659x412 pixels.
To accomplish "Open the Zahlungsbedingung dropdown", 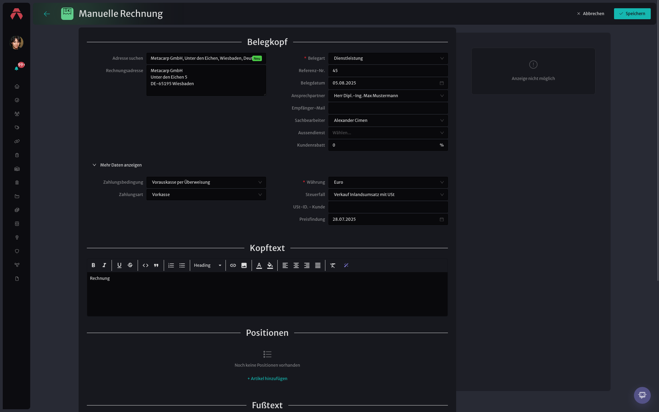I will (206, 182).
